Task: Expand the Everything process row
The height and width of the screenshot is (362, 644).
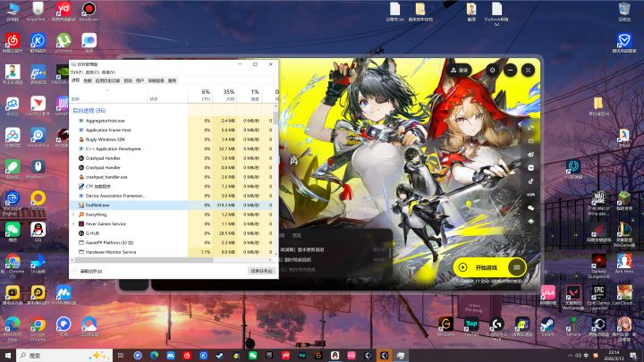Action: [x=73, y=215]
